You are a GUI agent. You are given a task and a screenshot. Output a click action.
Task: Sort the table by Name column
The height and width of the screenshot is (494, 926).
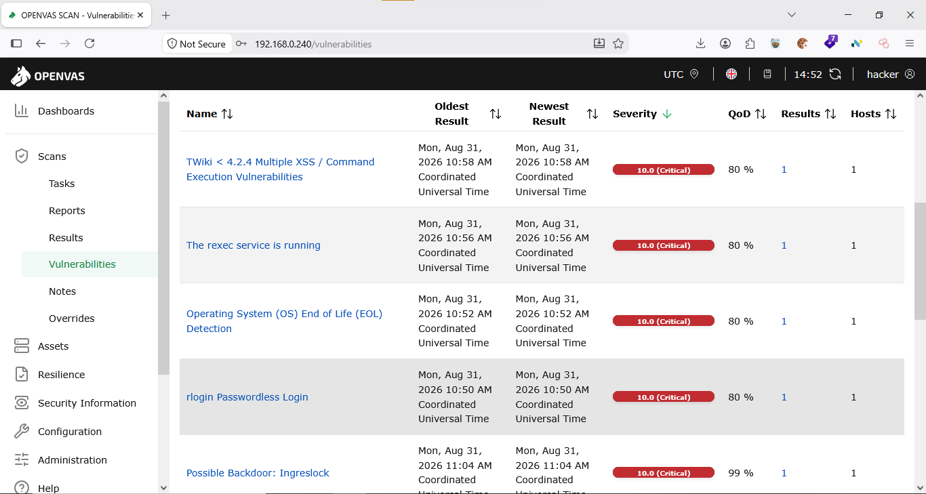pyautogui.click(x=227, y=114)
